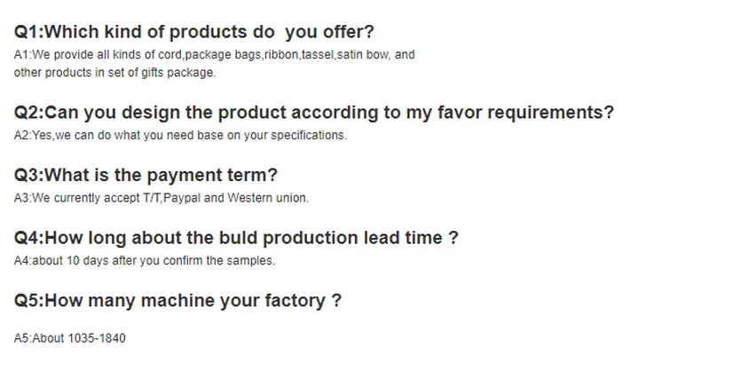Select the A4 answer about 10 days

pyautogui.click(x=145, y=261)
